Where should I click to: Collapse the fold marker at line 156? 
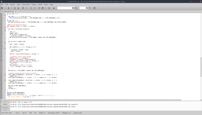[5, 43]
